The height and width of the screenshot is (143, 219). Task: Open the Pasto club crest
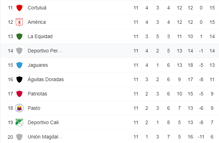19,108
